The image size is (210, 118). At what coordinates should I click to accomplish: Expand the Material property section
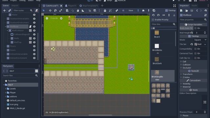[x=181, y=87]
